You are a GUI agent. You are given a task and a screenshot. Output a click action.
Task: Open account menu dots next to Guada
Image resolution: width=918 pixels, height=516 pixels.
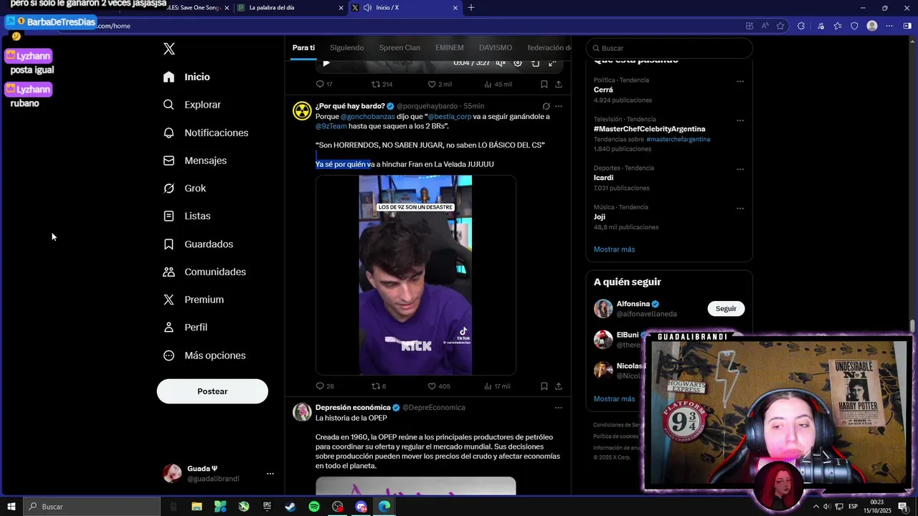270,474
